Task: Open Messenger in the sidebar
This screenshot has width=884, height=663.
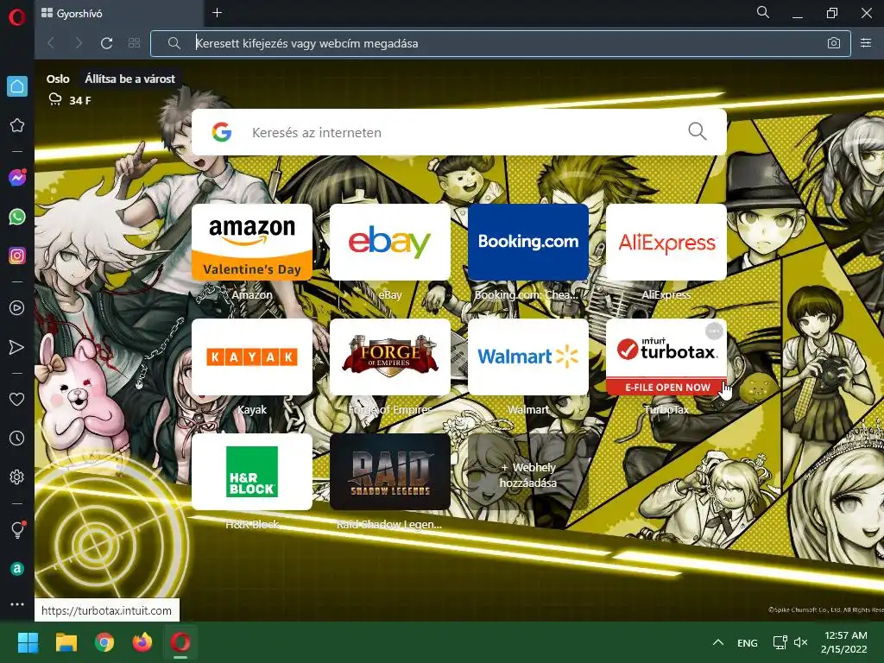Action: 17,178
